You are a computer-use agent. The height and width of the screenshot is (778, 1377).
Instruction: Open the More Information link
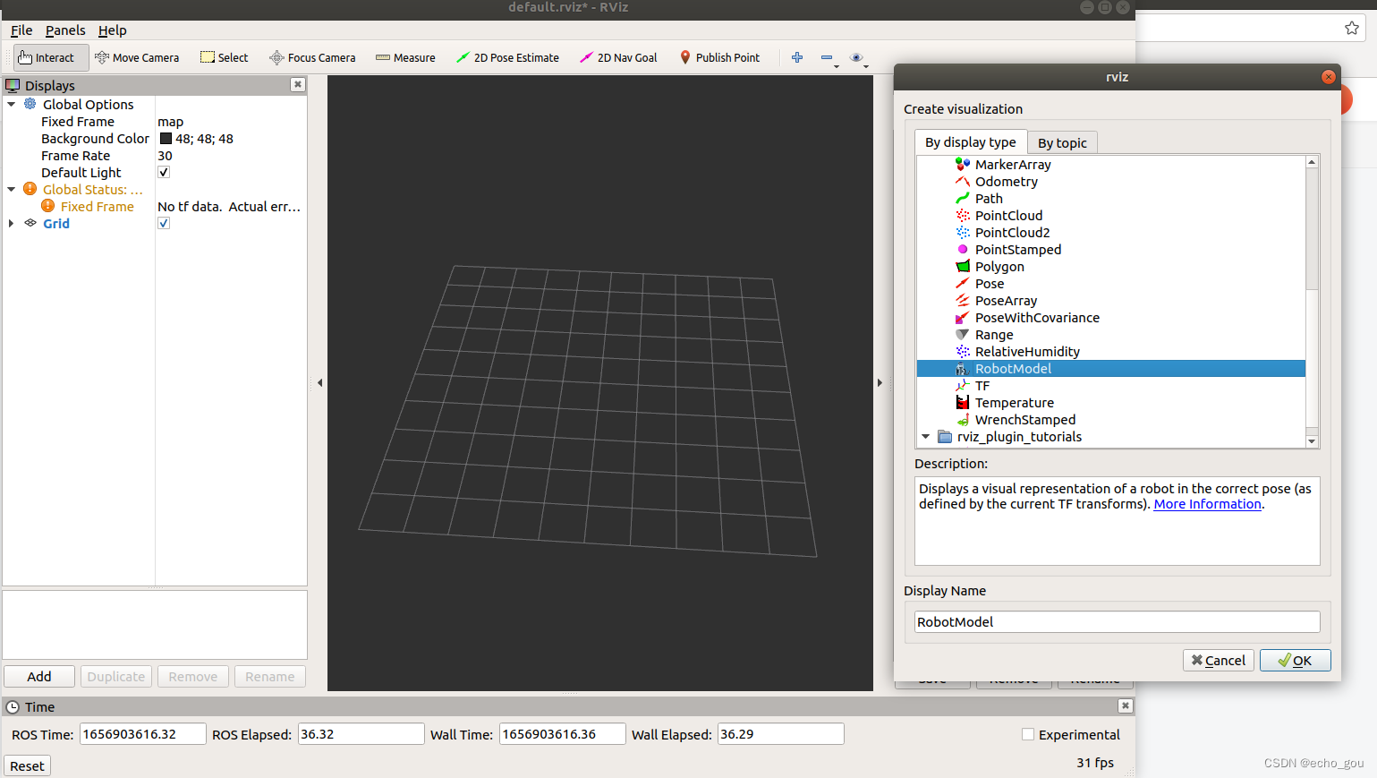pyautogui.click(x=1207, y=504)
